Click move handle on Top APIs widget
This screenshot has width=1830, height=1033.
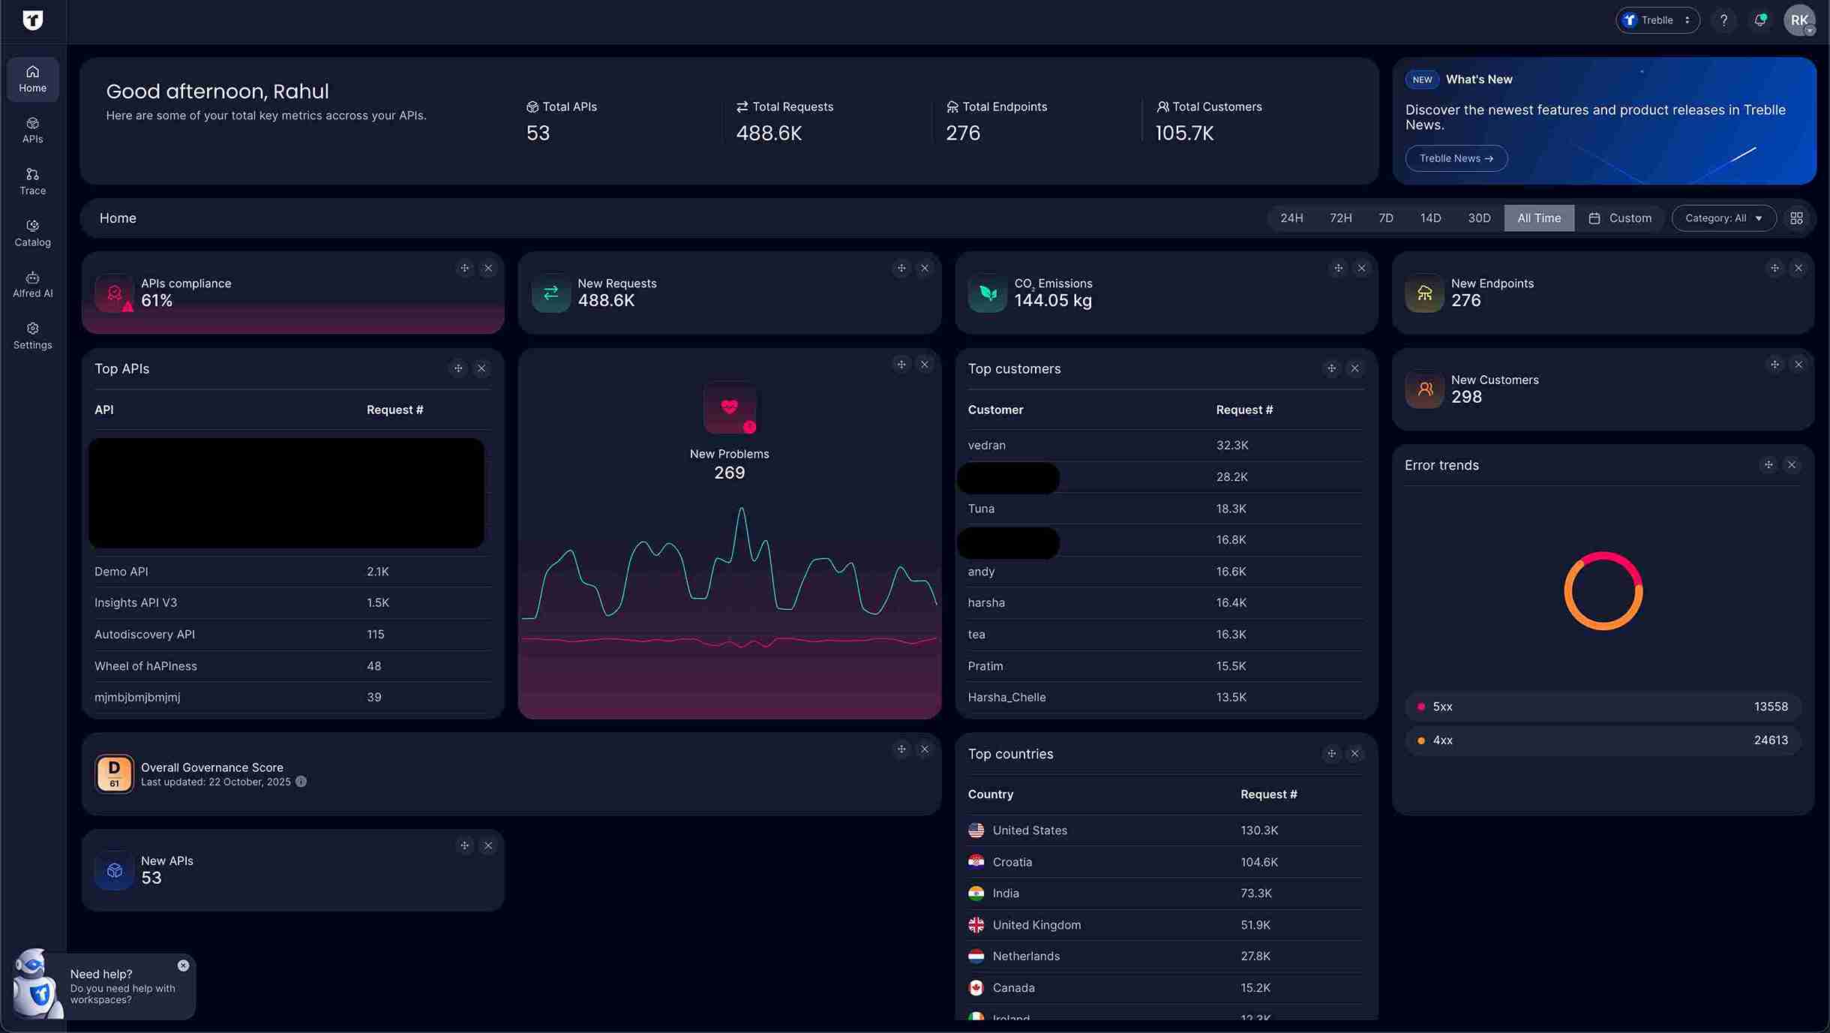[x=458, y=368]
